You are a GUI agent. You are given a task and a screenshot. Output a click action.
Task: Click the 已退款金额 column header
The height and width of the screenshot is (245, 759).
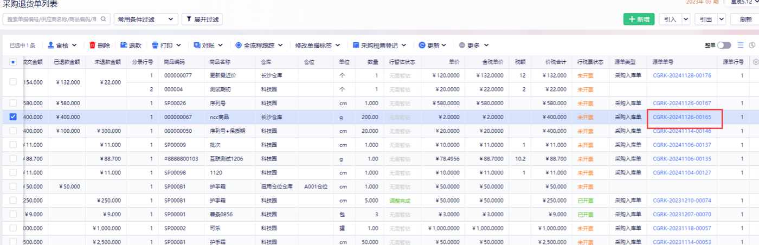click(x=67, y=62)
